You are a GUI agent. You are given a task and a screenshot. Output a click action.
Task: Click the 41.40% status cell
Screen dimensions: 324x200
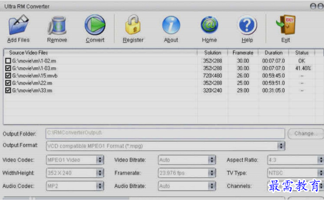(x=303, y=68)
